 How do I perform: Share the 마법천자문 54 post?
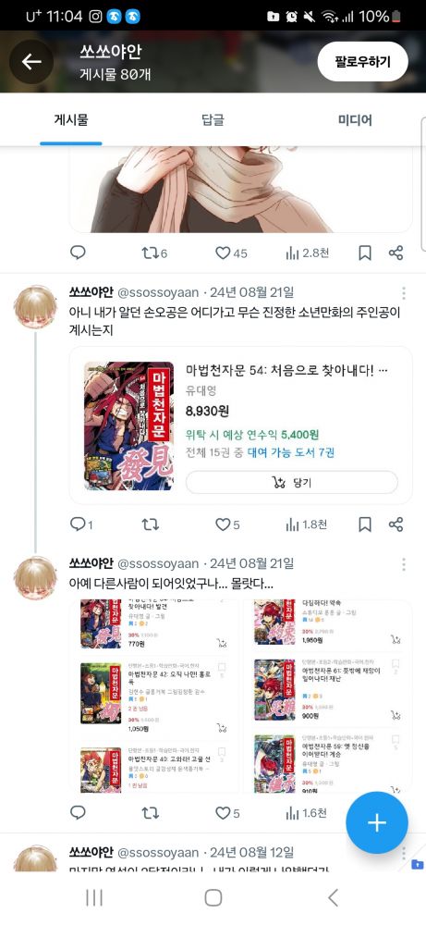tap(396, 524)
